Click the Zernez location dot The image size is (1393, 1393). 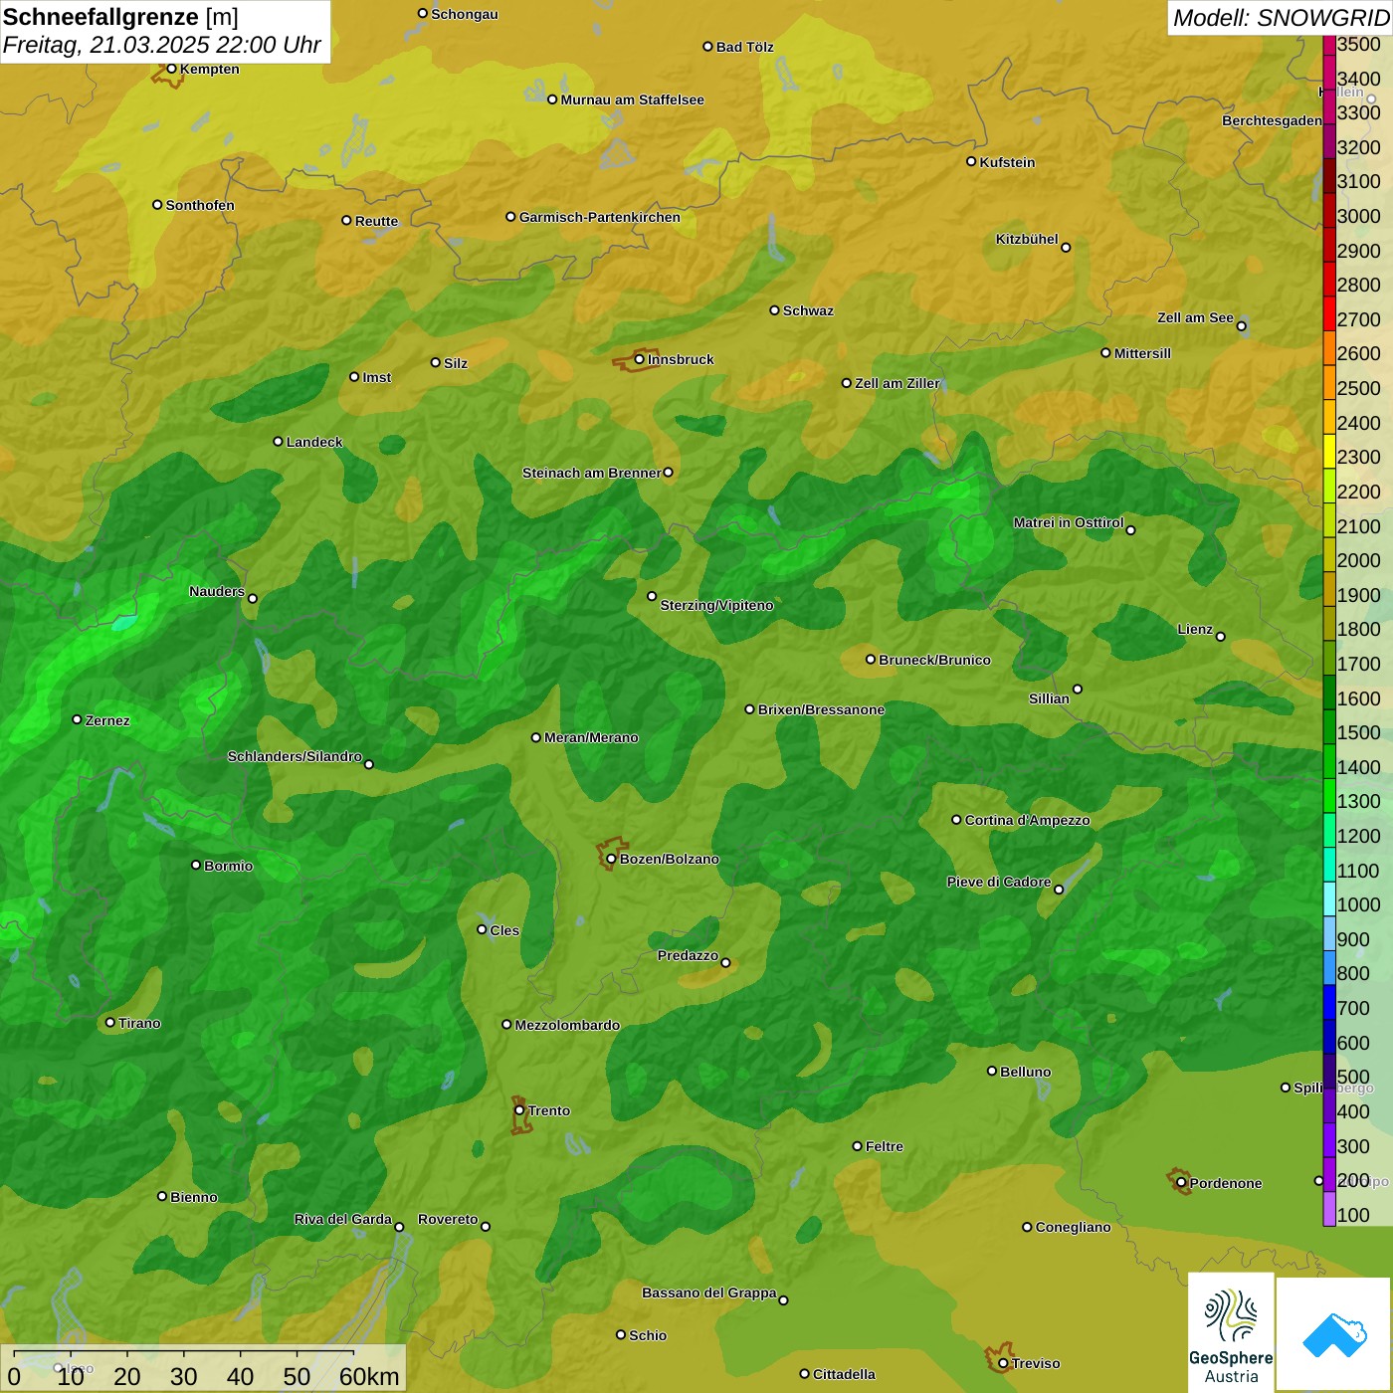coord(77,719)
